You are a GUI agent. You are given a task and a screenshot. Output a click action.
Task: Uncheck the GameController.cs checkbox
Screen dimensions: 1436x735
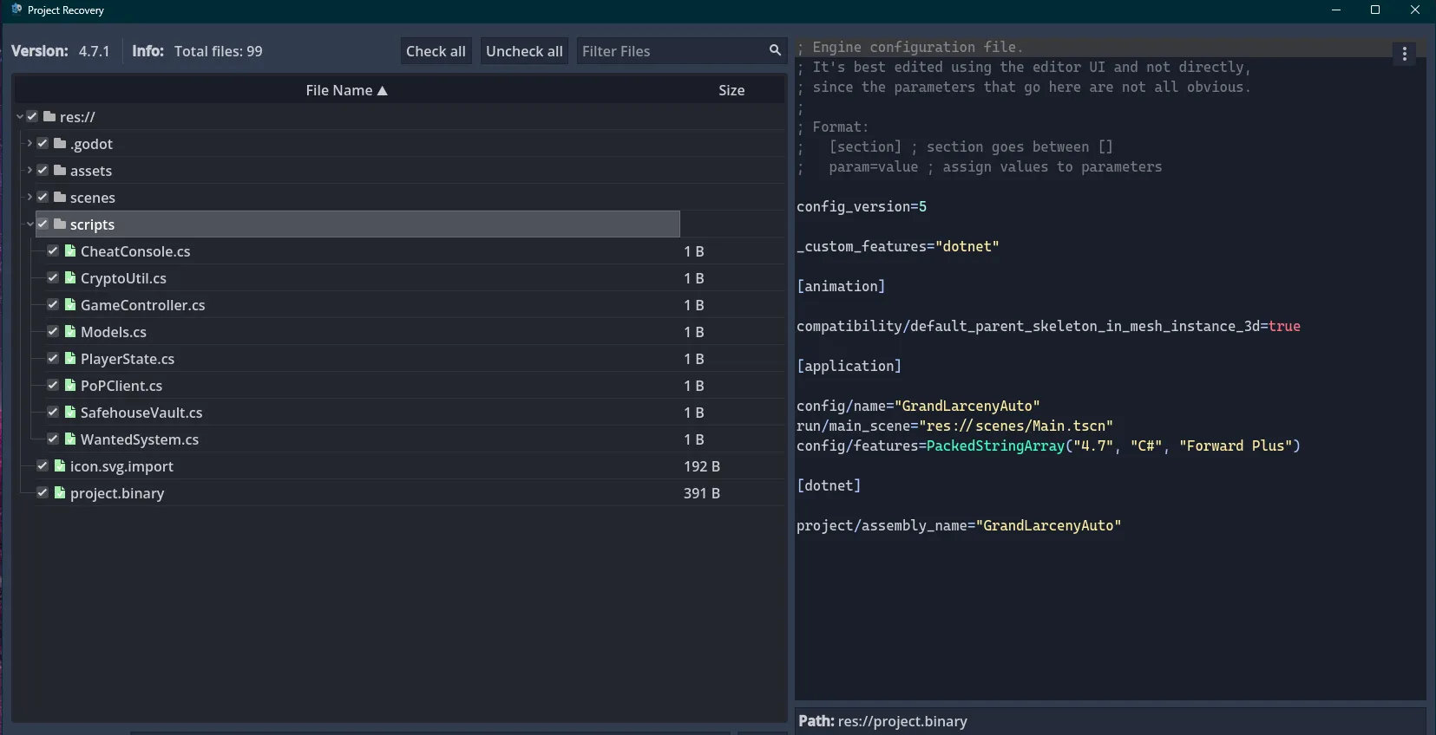coord(53,304)
